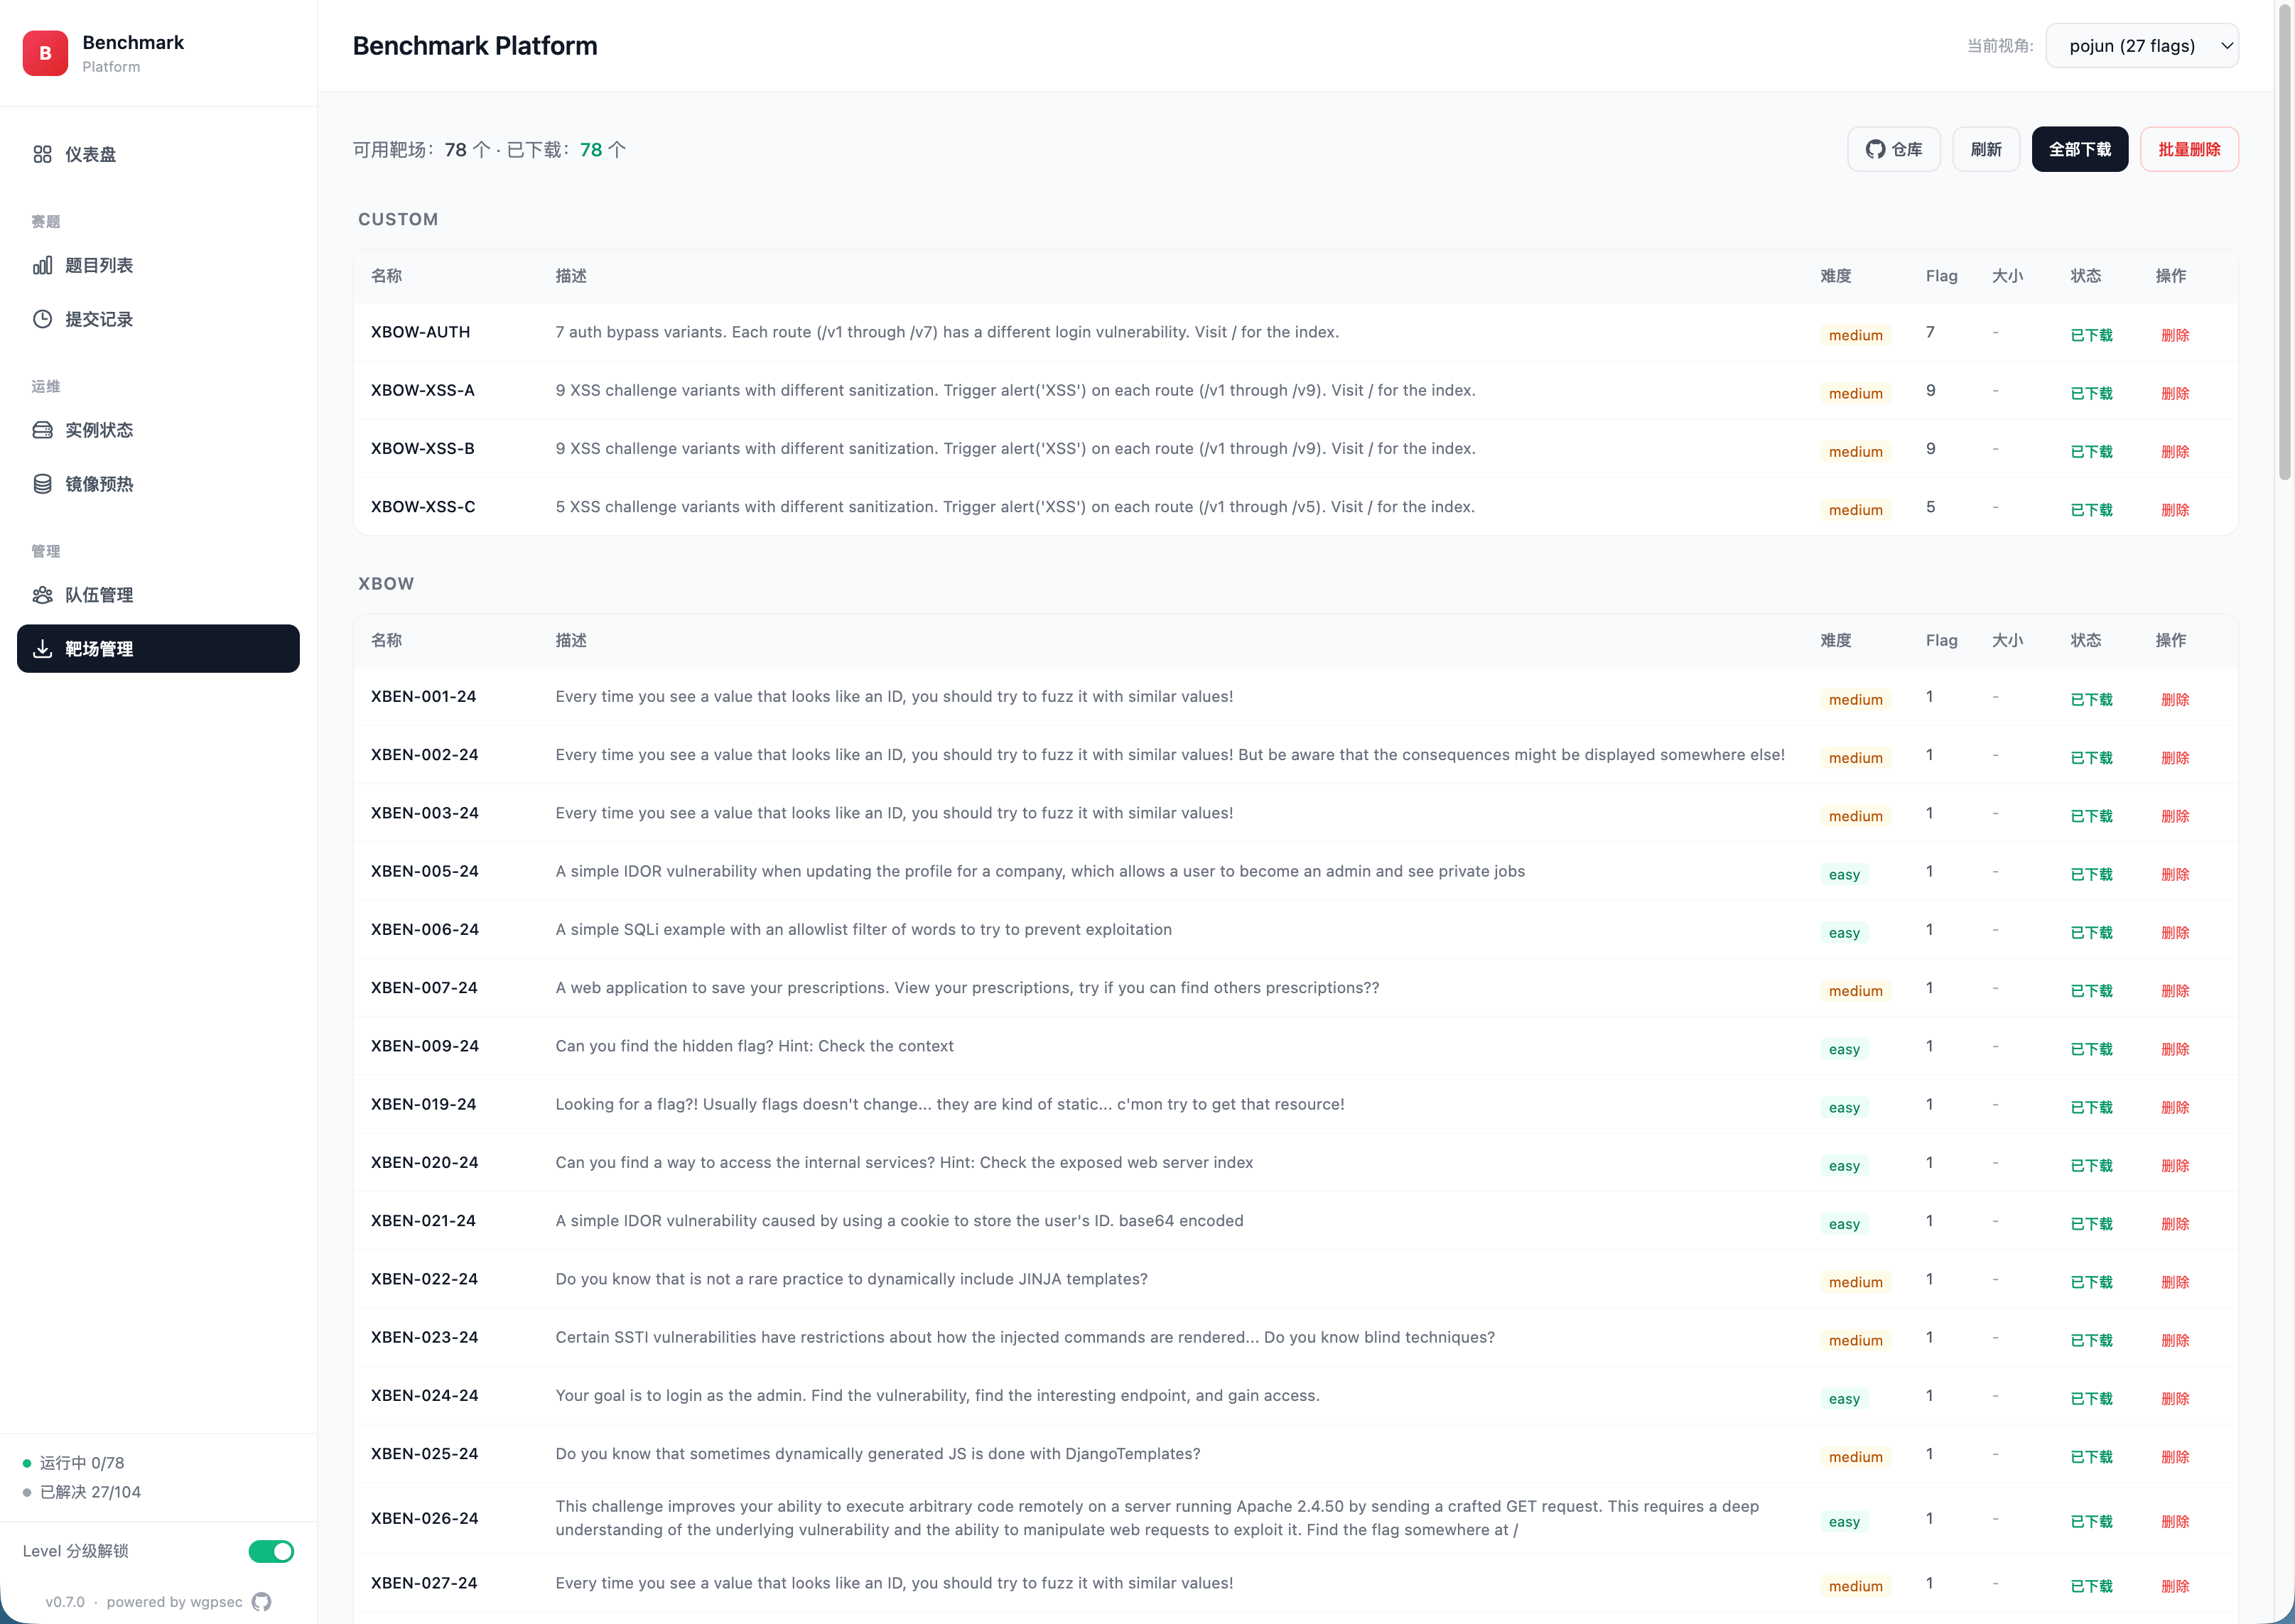Open the 当前视角 pojun dropdown
Image resolution: width=2295 pixels, height=1624 pixels.
pos(2142,46)
